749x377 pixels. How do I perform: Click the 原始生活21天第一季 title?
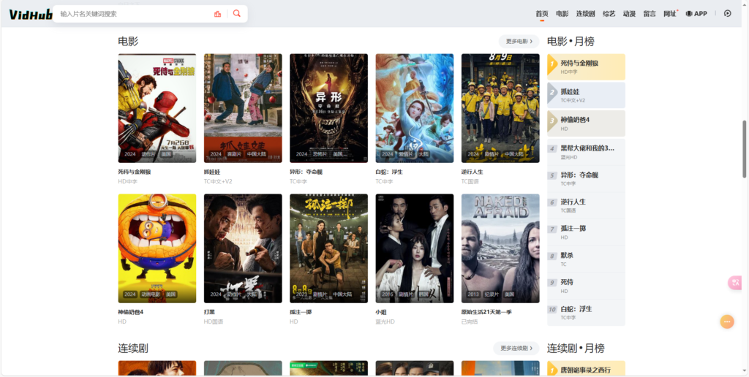coord(486,312)
